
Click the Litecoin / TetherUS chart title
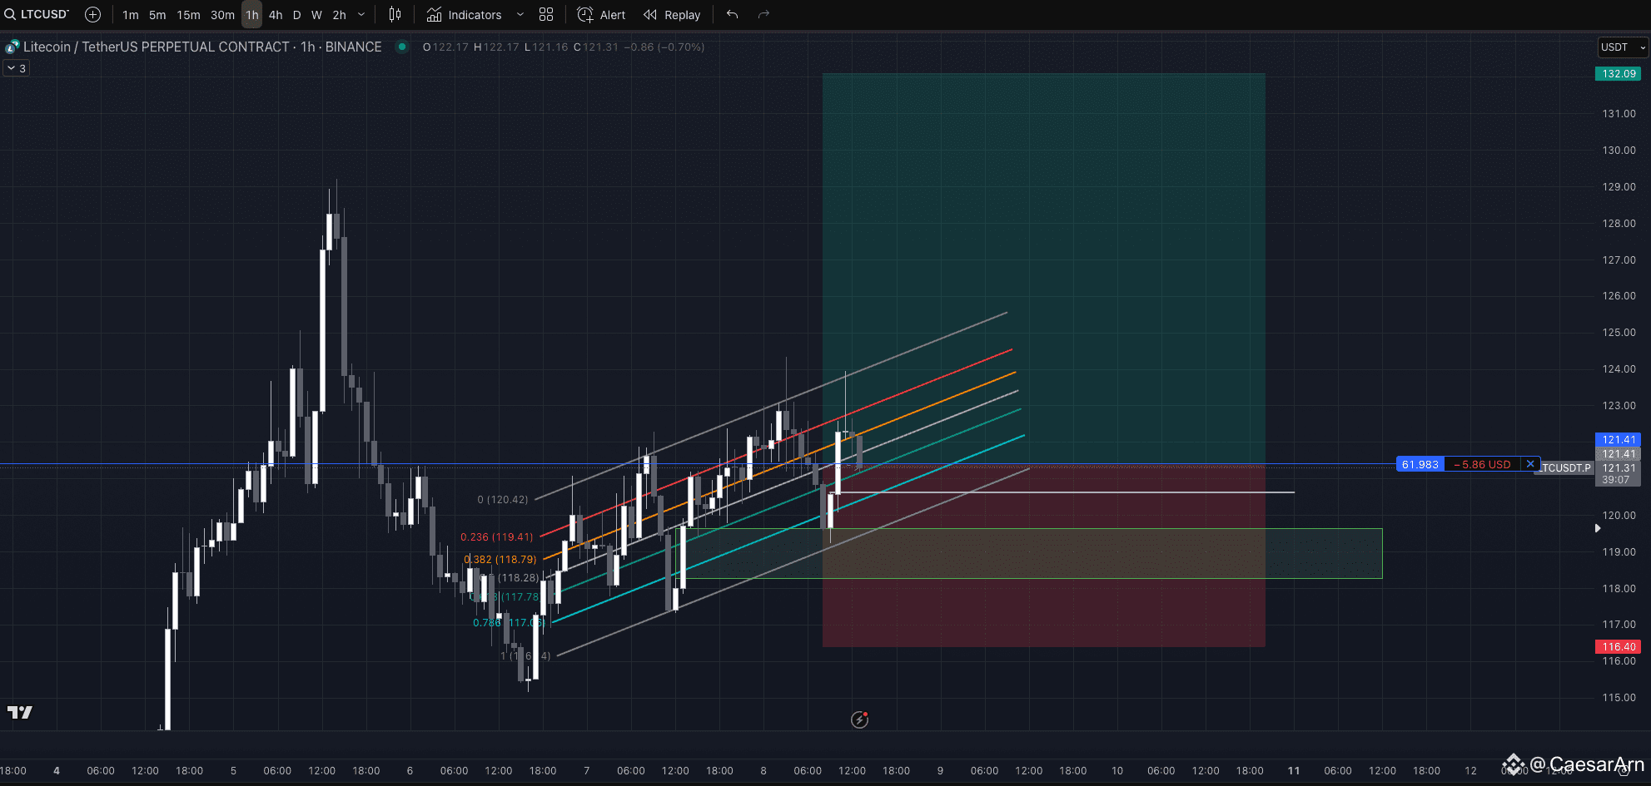coord(202,47)
